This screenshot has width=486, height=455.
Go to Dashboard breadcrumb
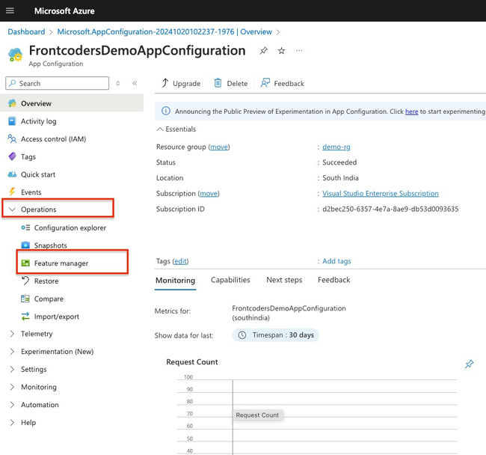click(x=26, y=31)
